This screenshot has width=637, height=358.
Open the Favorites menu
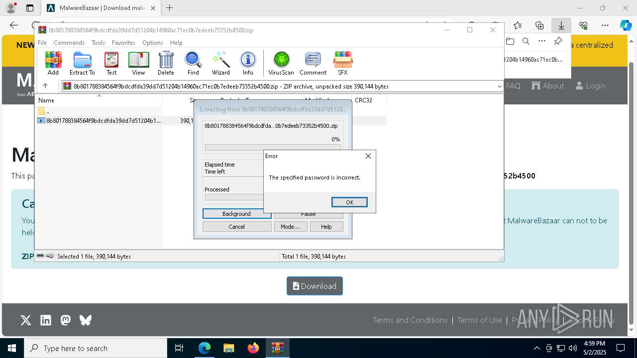123,43
